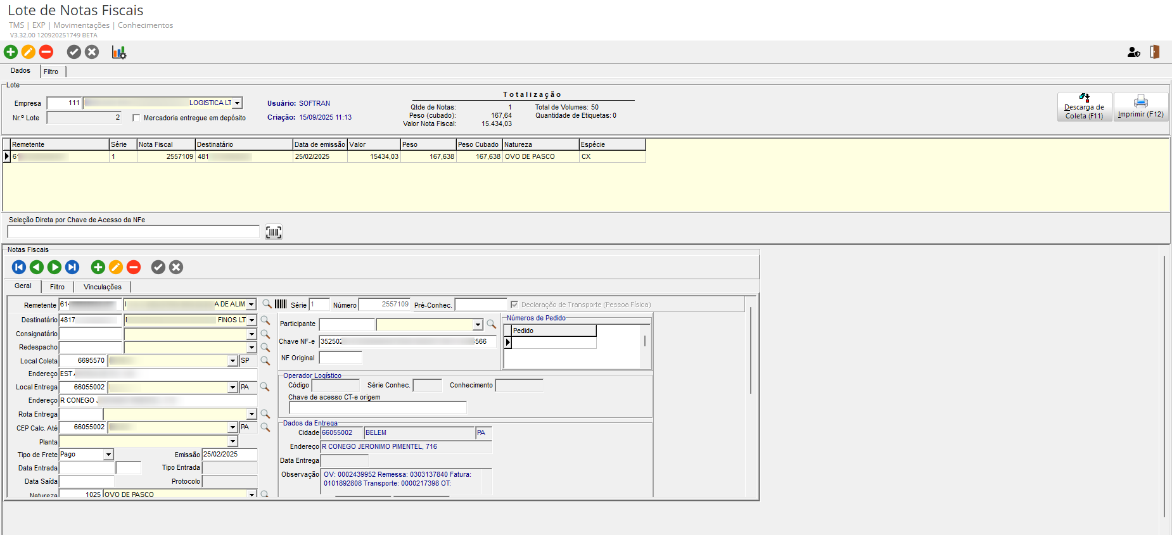Click Descarga de Coleta (F11) button
1172x535 pixels.
coord(1084,107)
